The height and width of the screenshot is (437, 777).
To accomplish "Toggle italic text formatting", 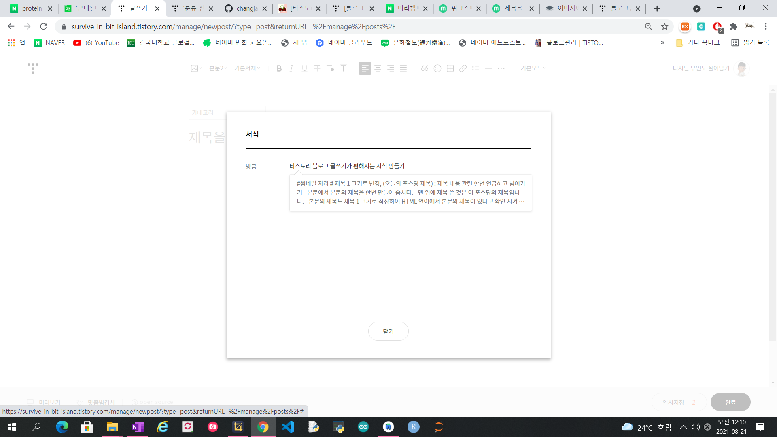I will point(291,68).
